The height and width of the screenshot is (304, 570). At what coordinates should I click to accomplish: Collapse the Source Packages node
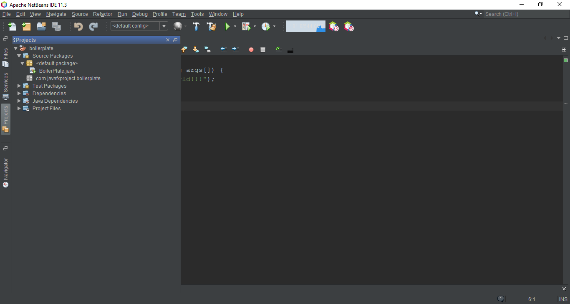(19, 56)
